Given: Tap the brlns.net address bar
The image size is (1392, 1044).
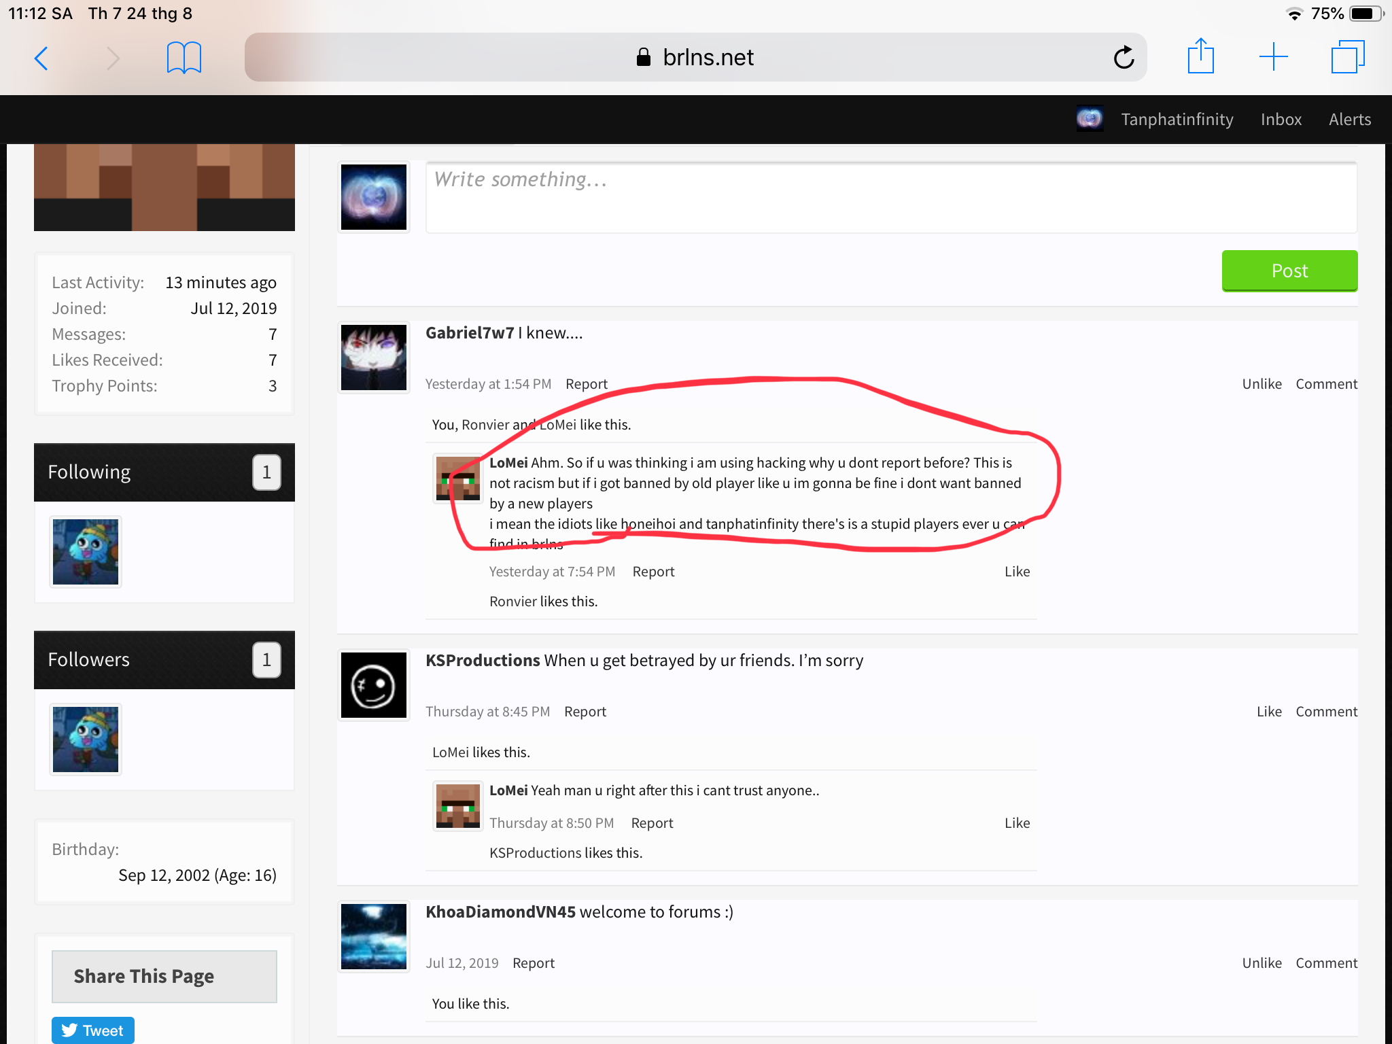Looking at the screenshot, I should (695, 57).
